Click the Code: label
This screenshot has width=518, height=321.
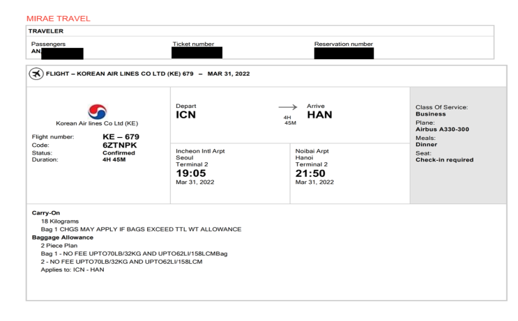click(x=40, y=145)
